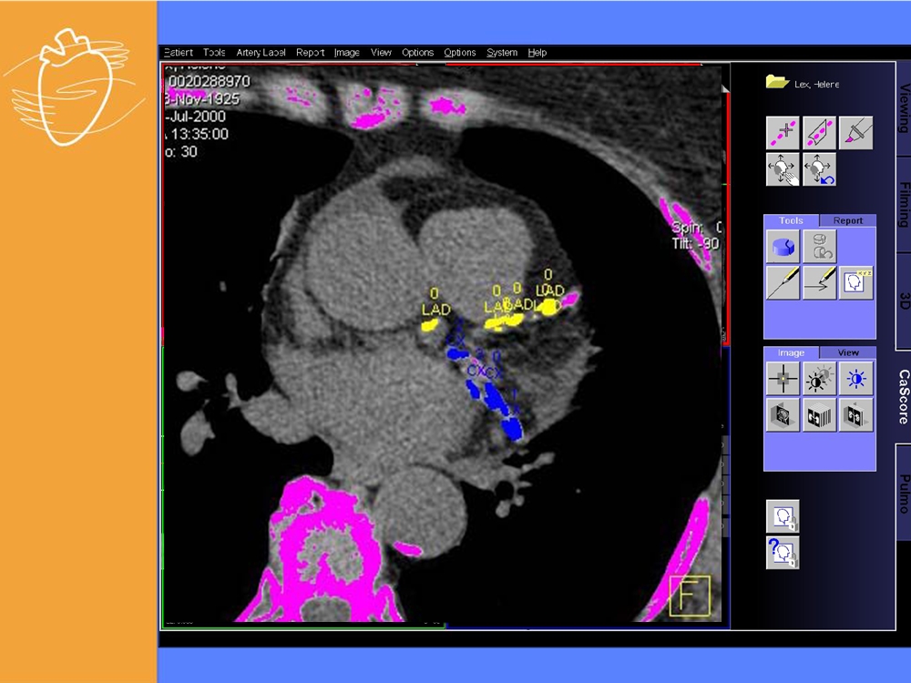Switch to the Tools tab in the panel
911x683 pixels.
792,220
